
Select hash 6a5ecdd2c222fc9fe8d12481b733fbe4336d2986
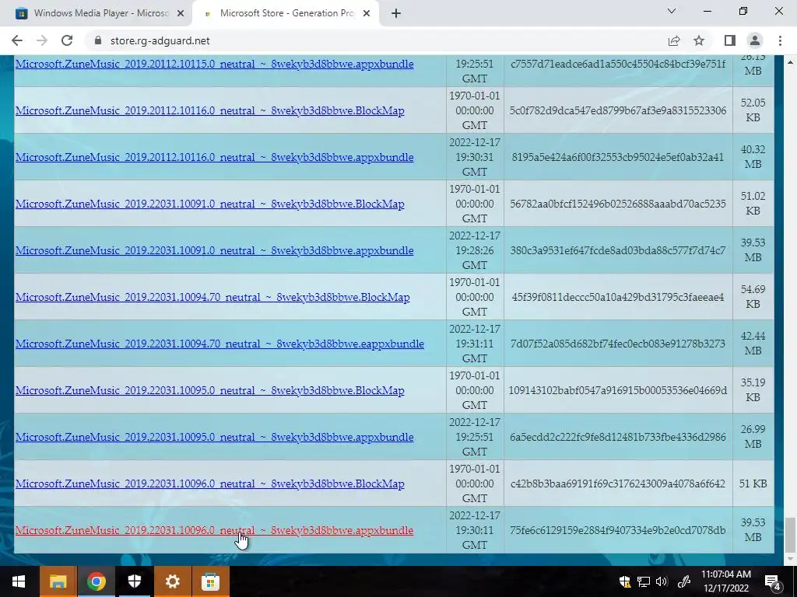(618, 437)
